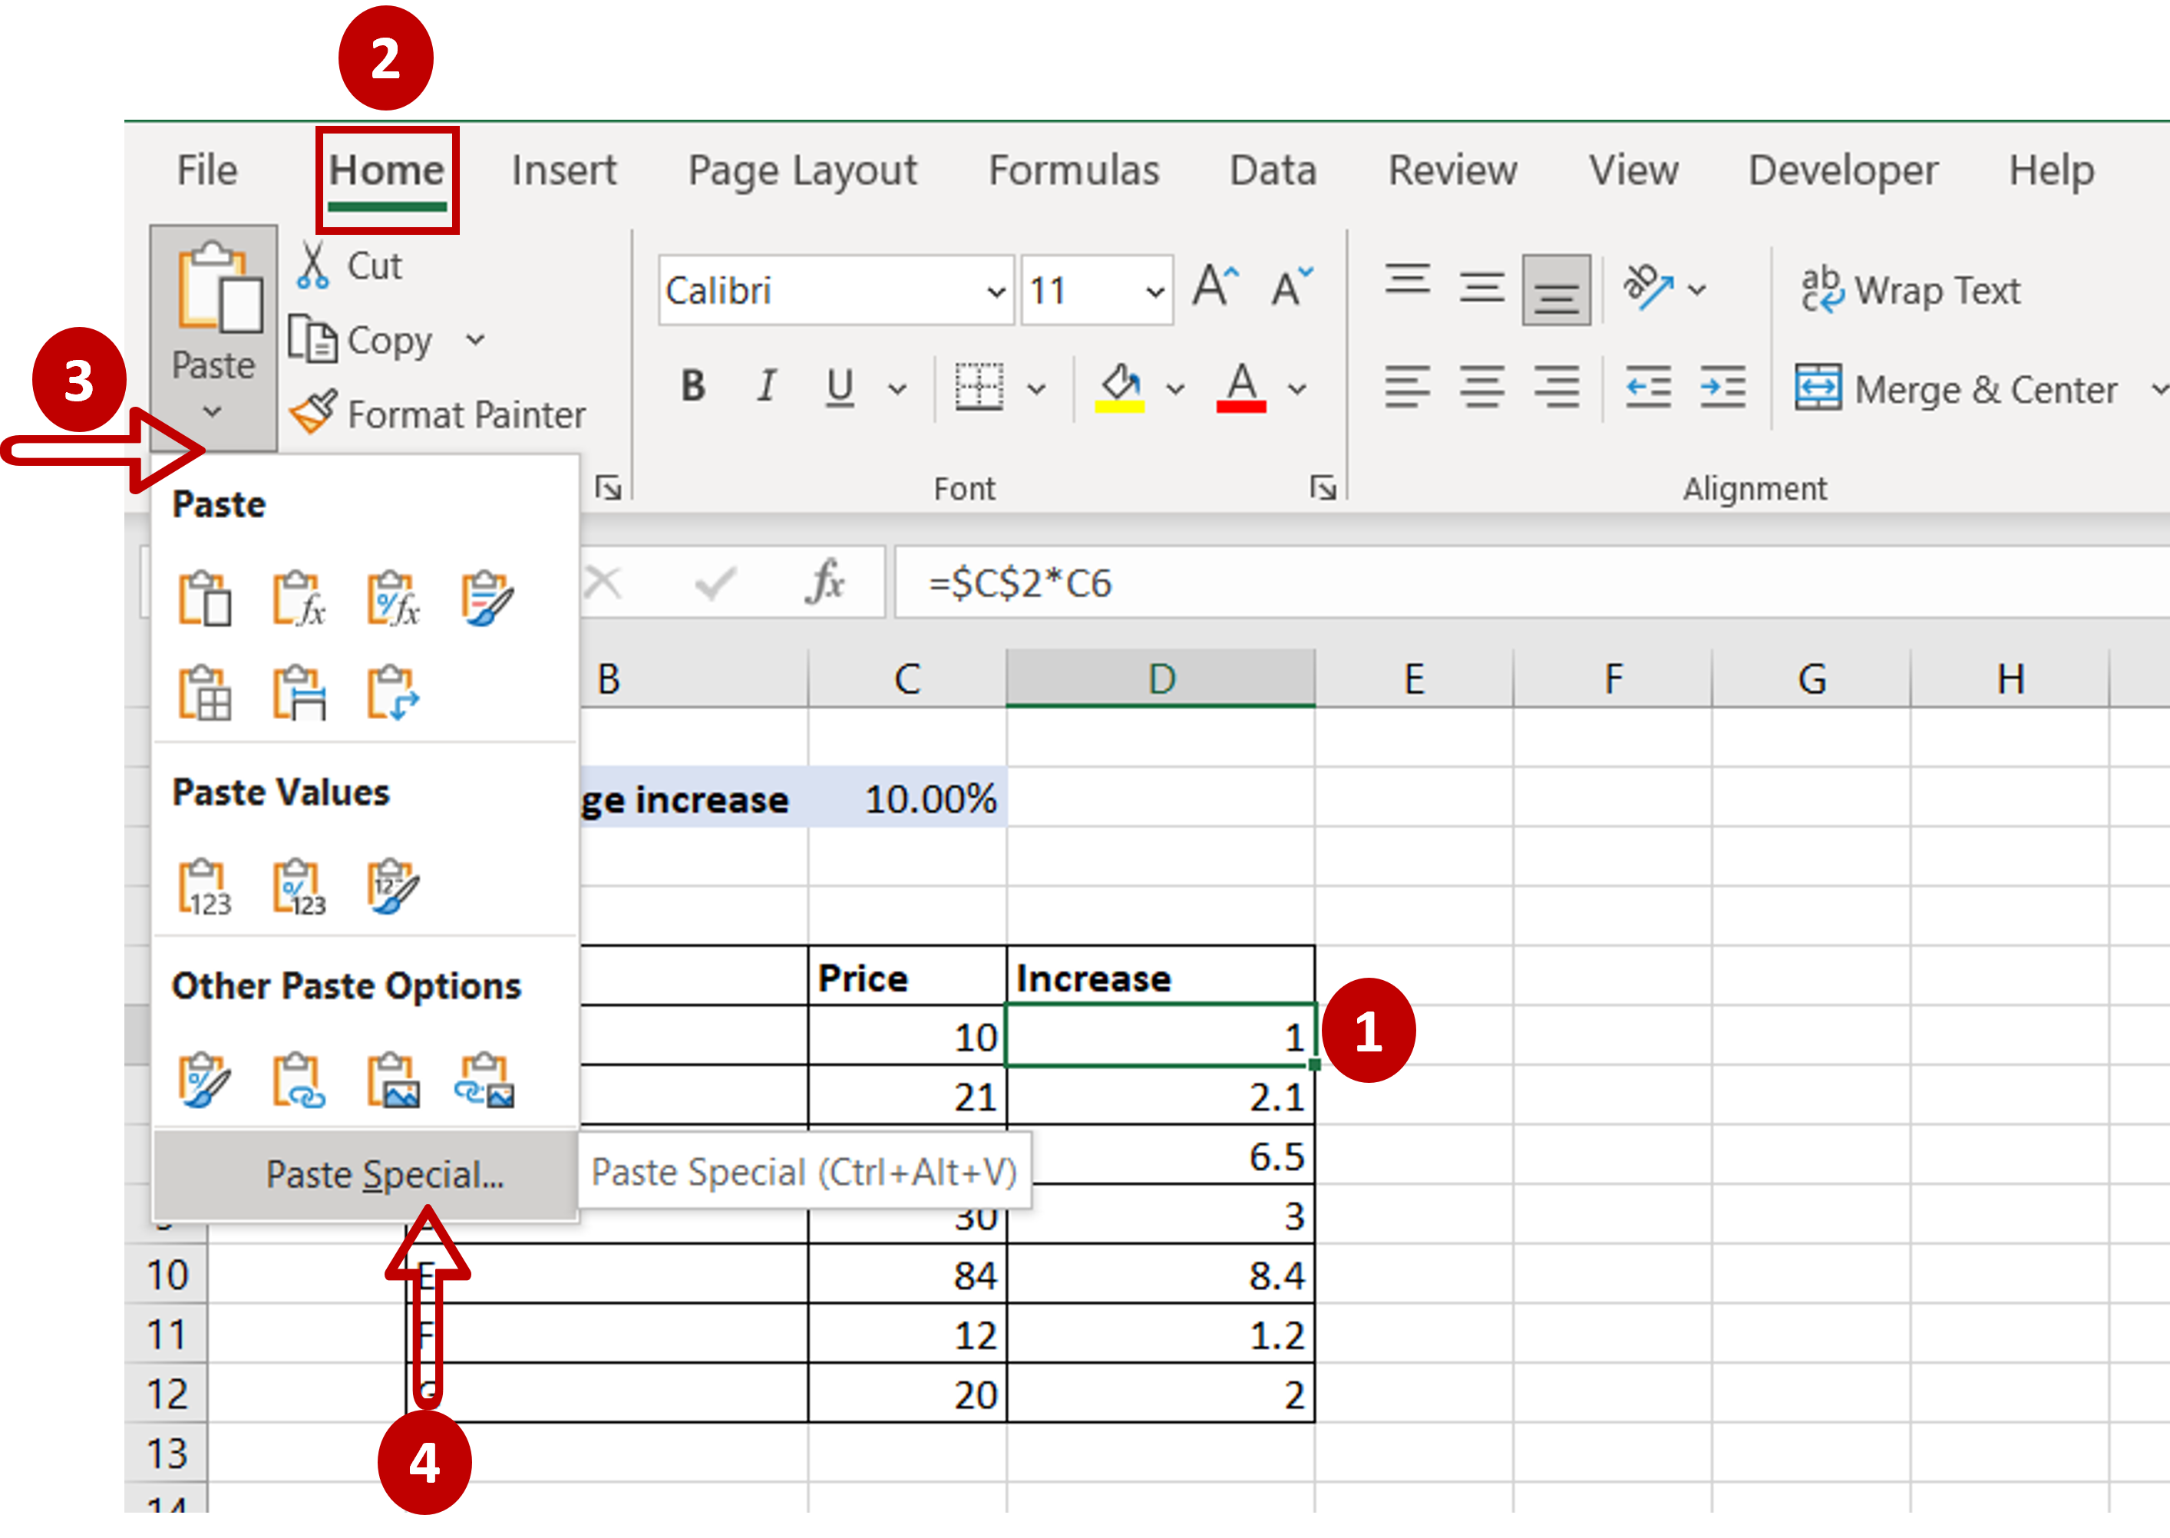The image size is (2170, 1538).
Task: Align text right
Action: (x=1556, y=388)
